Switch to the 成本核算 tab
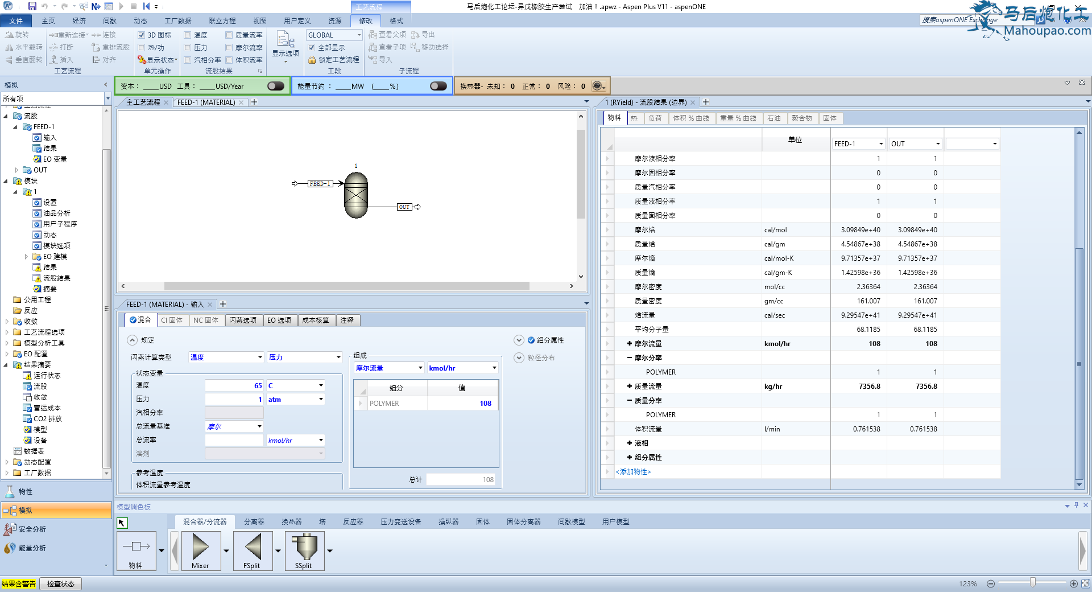 tap(316, 320)
